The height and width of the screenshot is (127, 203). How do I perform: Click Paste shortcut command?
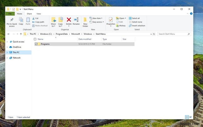click(40, 26)
